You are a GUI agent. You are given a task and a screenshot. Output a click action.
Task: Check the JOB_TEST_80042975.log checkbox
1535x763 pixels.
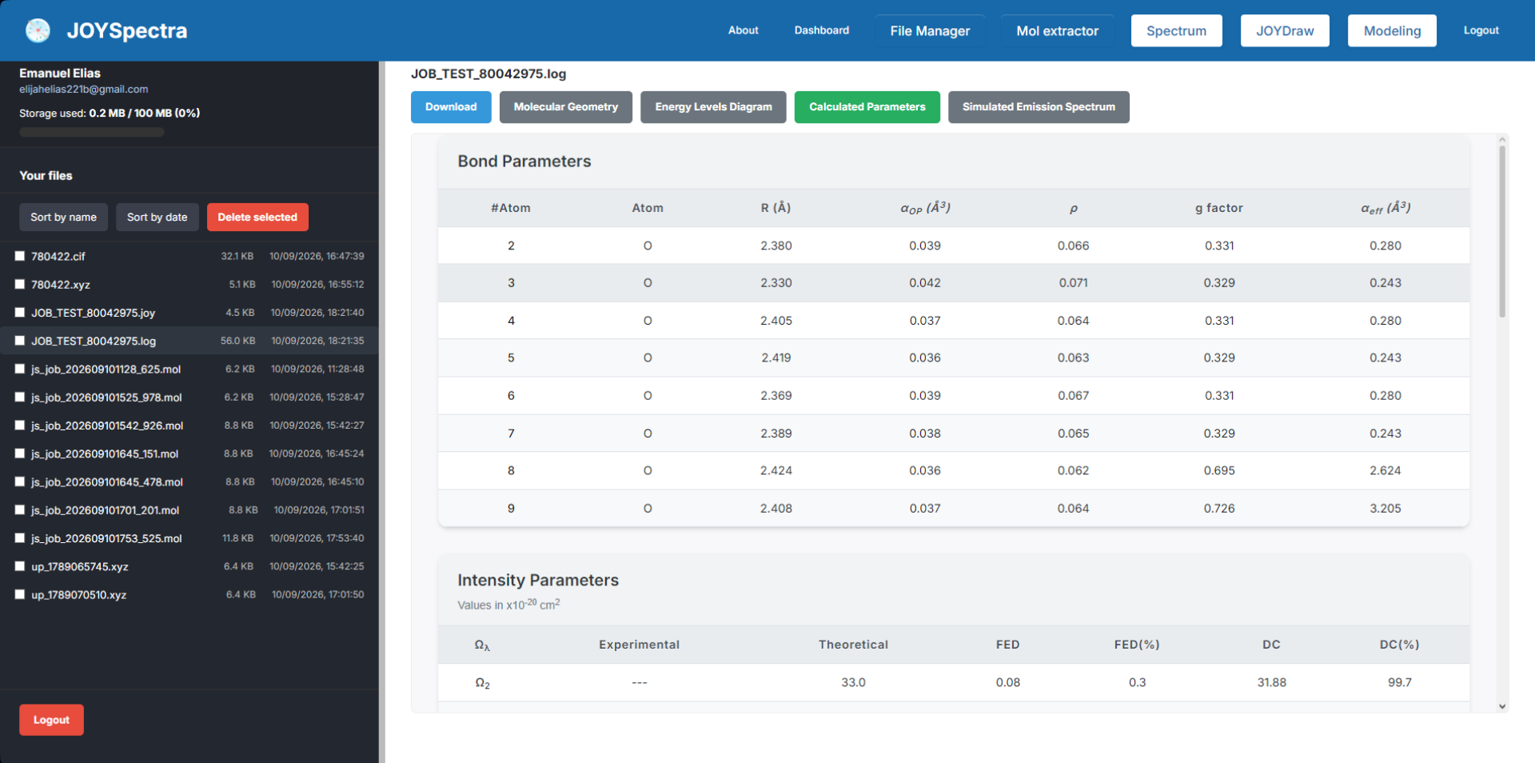20,341
